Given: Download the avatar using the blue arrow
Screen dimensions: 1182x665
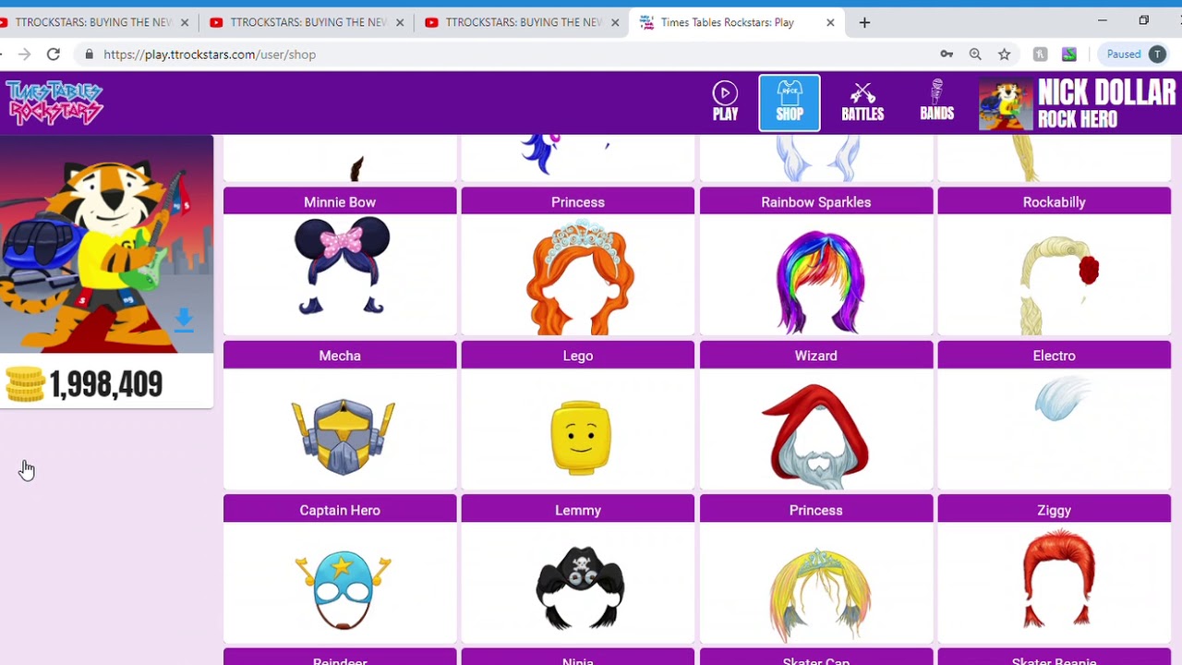Looking at the screenshot, I should click(x=184, y=320).
